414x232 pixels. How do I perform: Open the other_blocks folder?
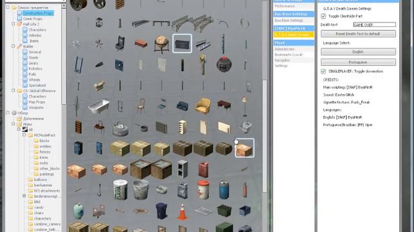49,168
